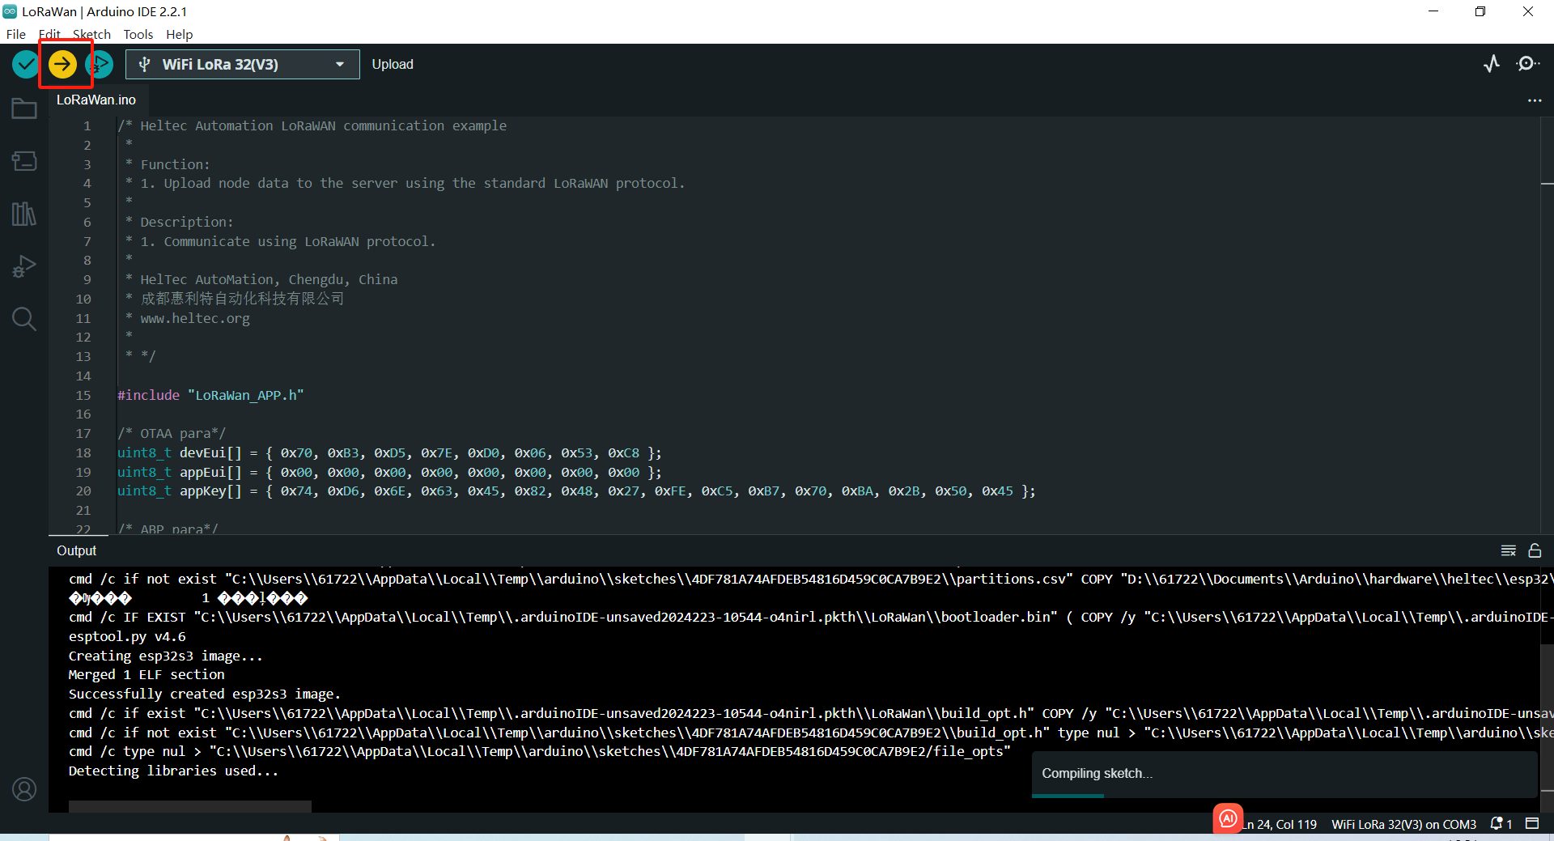
Task: Open the Tools menu
Action: pos(138,34)
